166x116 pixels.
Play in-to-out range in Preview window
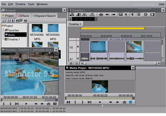(17, 104)
